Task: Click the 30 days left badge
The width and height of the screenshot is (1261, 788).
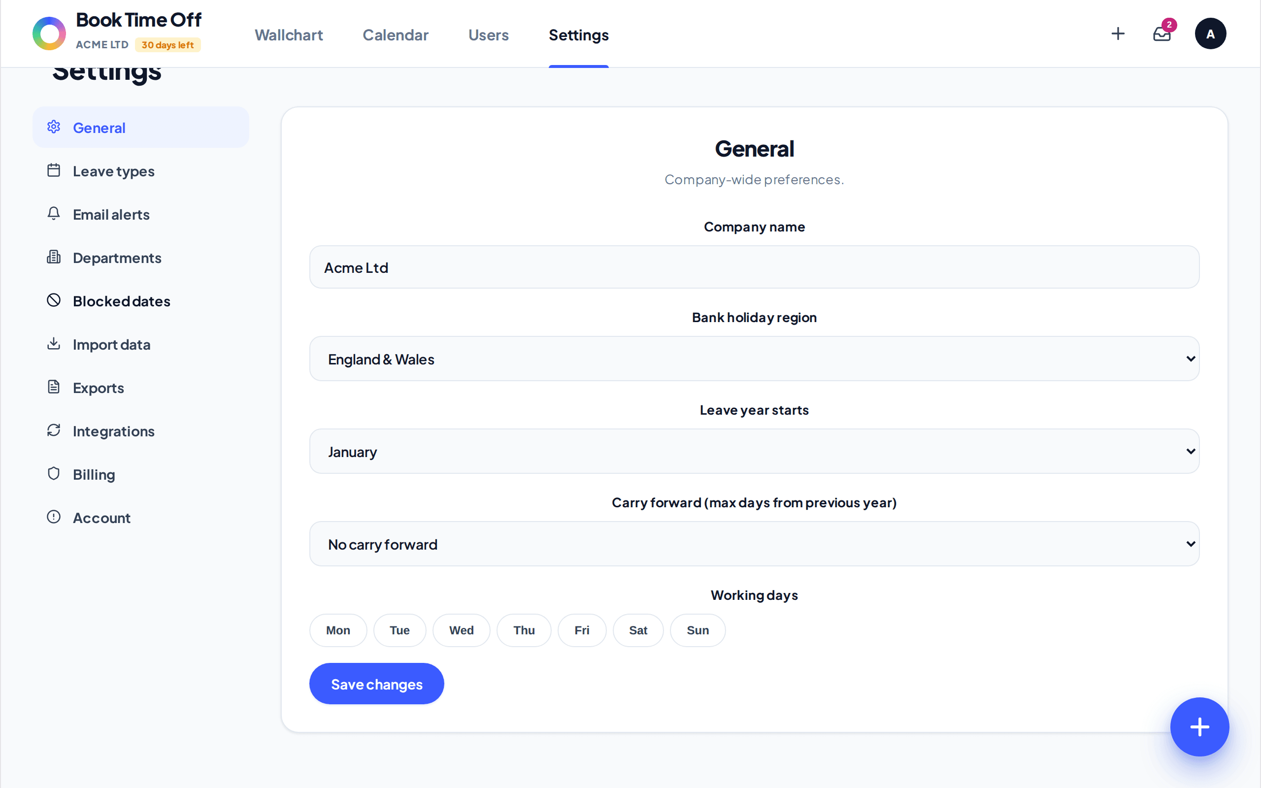Action: click(x=168, y=45)
